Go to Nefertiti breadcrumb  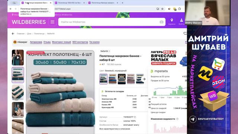51,33
